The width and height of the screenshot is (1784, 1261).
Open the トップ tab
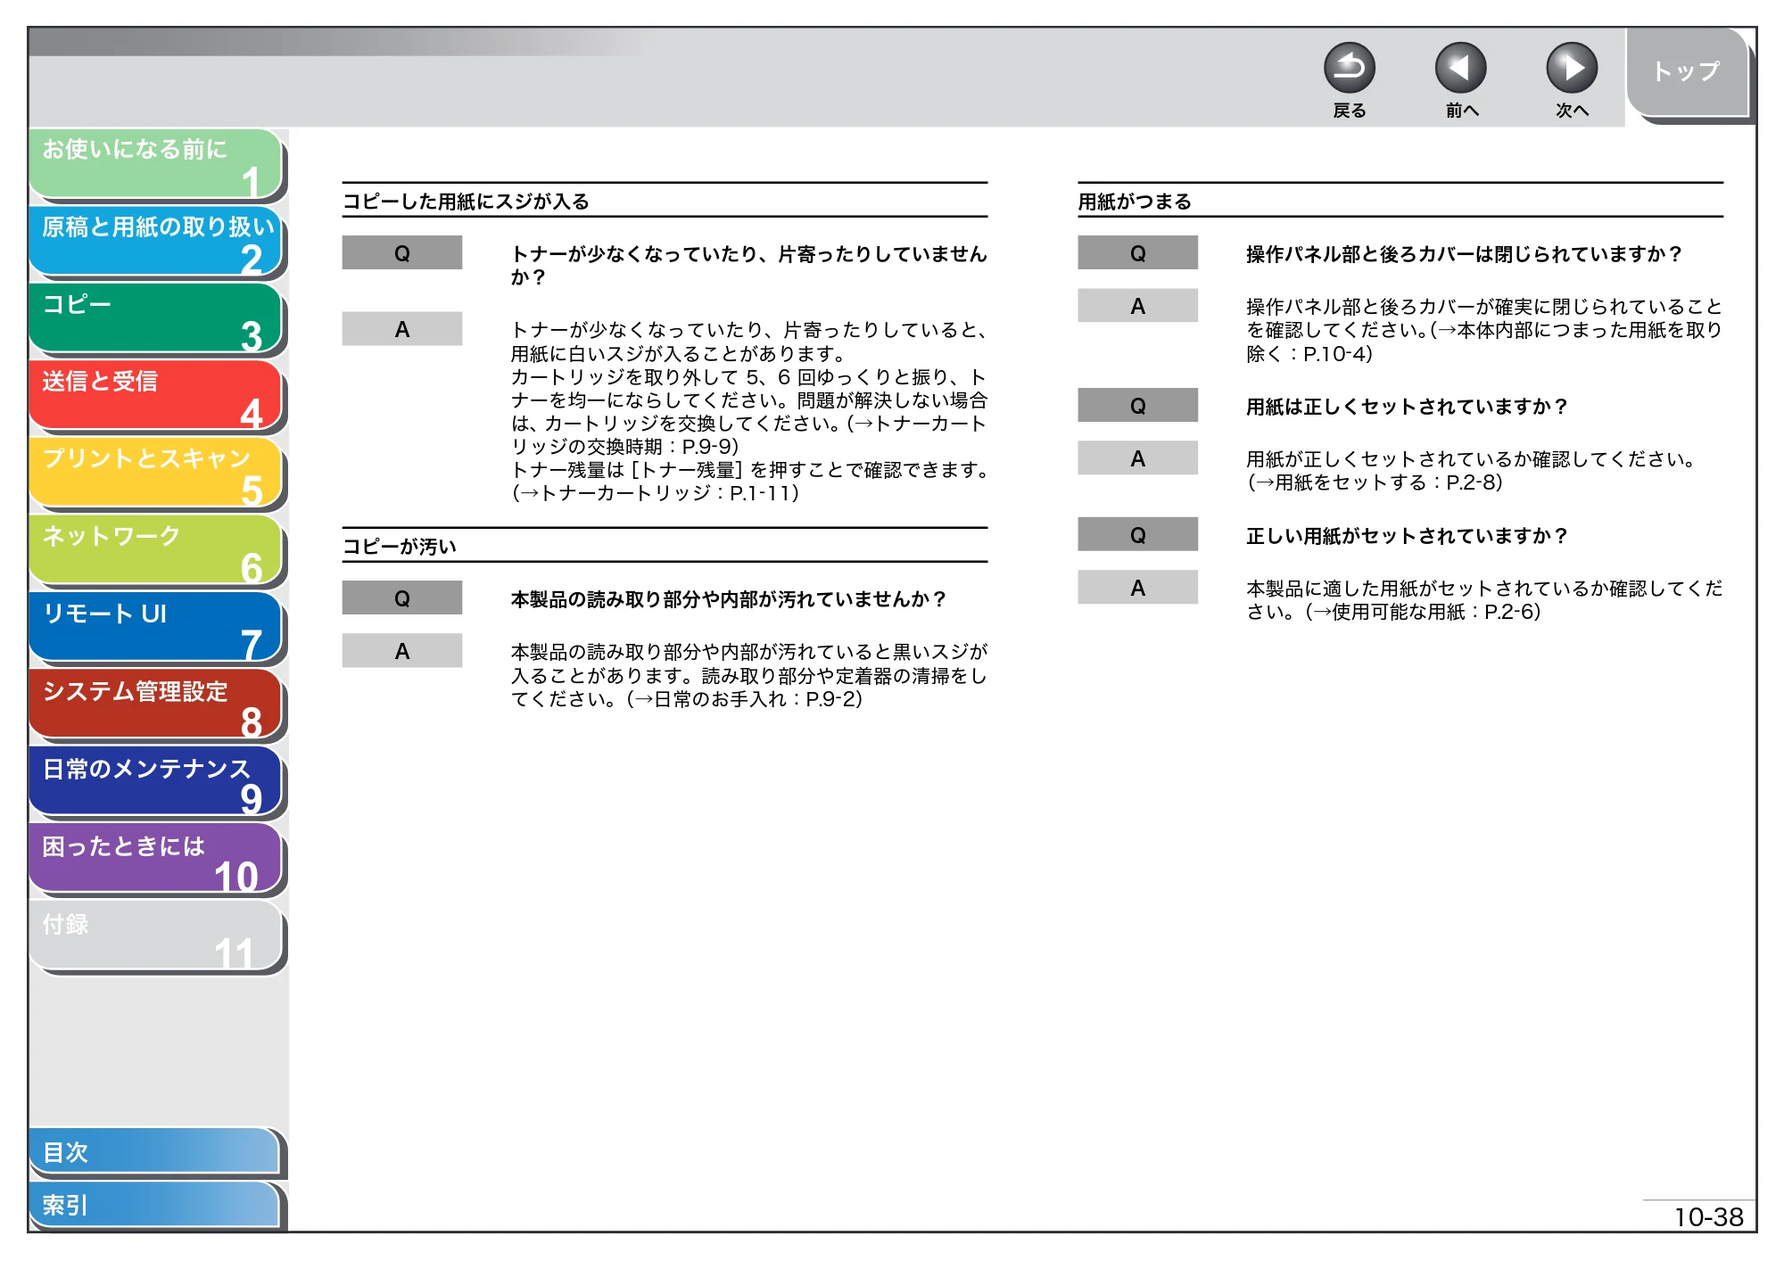coord(1687,71)
